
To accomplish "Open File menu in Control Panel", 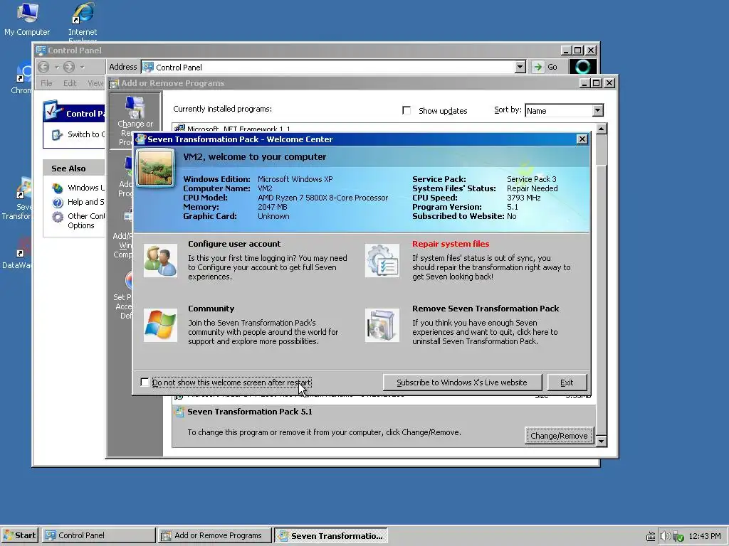I will click(46, 83).
